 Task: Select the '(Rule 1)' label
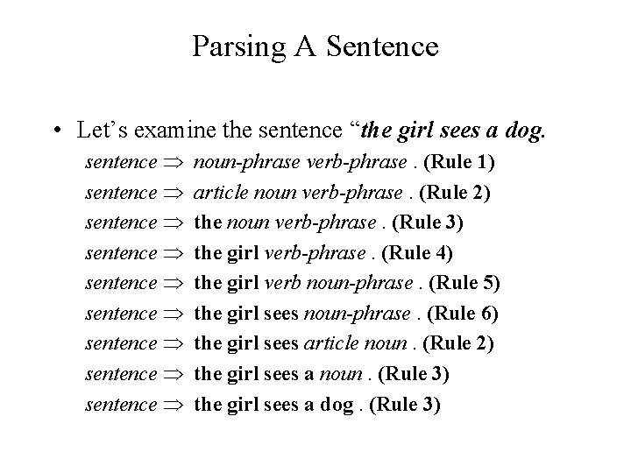[x=459, y=162]
